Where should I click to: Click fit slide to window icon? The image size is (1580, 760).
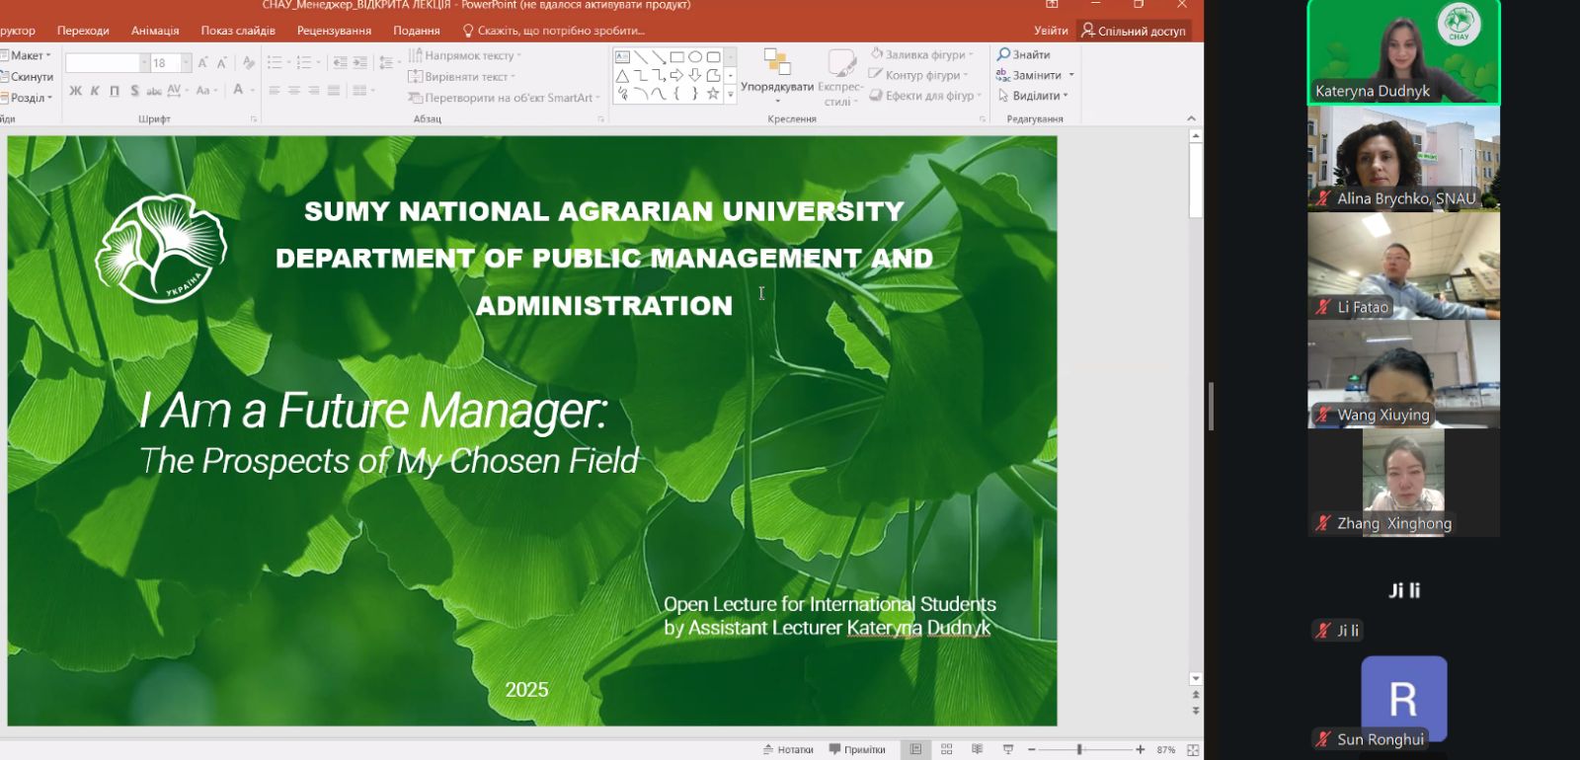click(x=1193, y=750)
